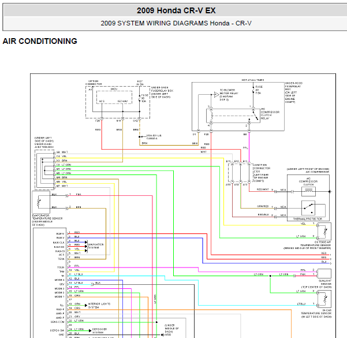Screen dimensions: 347x338
Task: Click the 'DEFOG SW' pin label
Action: [57, 330]
